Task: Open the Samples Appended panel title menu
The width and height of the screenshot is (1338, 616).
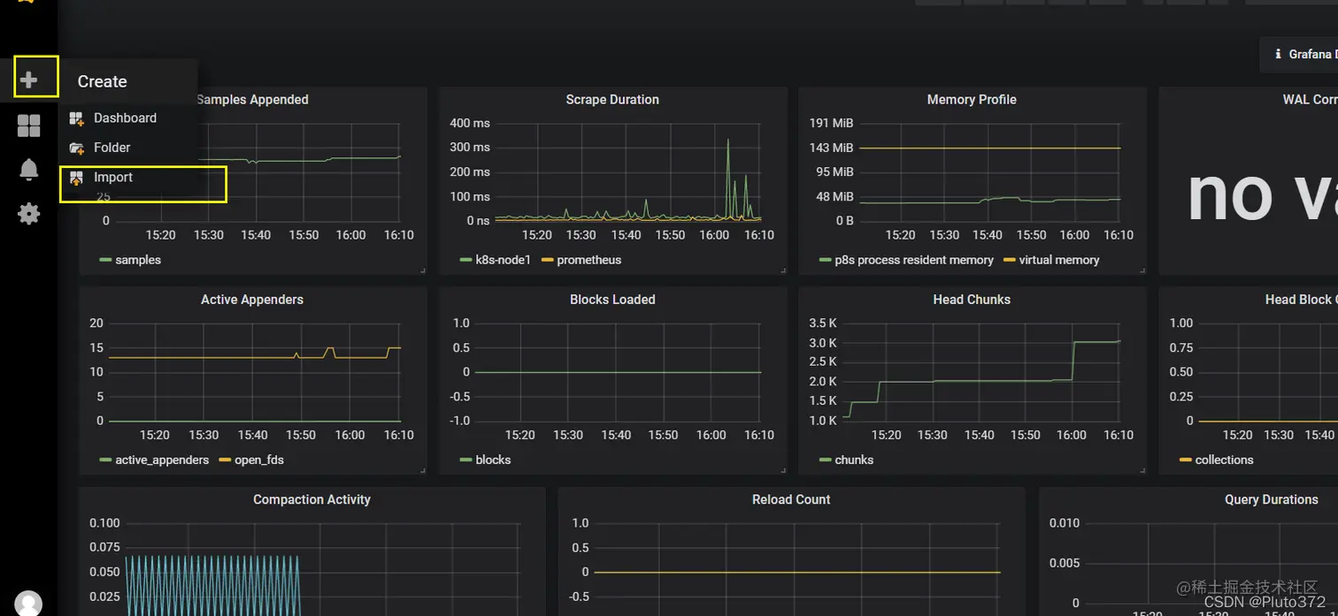Action: pos(252,100)
